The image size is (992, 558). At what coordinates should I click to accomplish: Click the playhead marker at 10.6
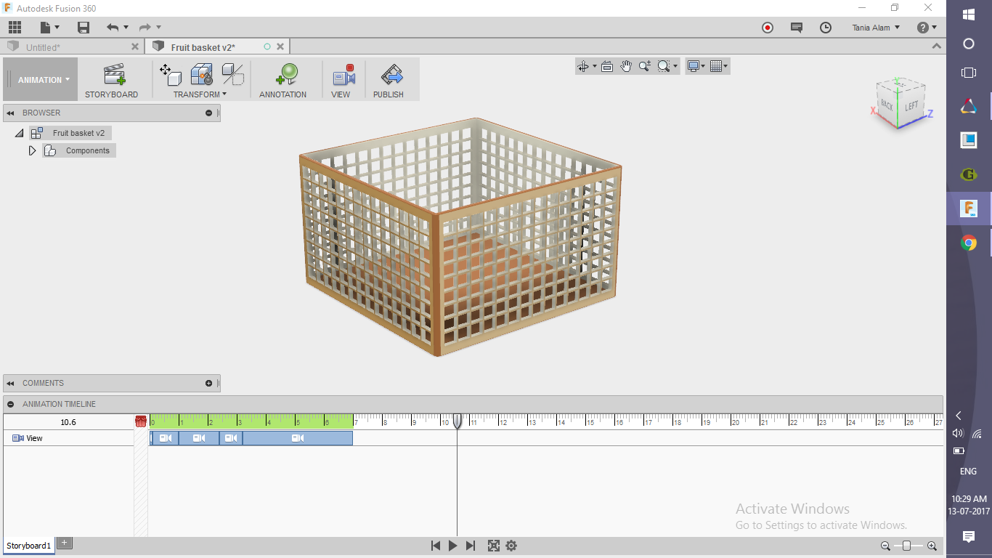458,421
